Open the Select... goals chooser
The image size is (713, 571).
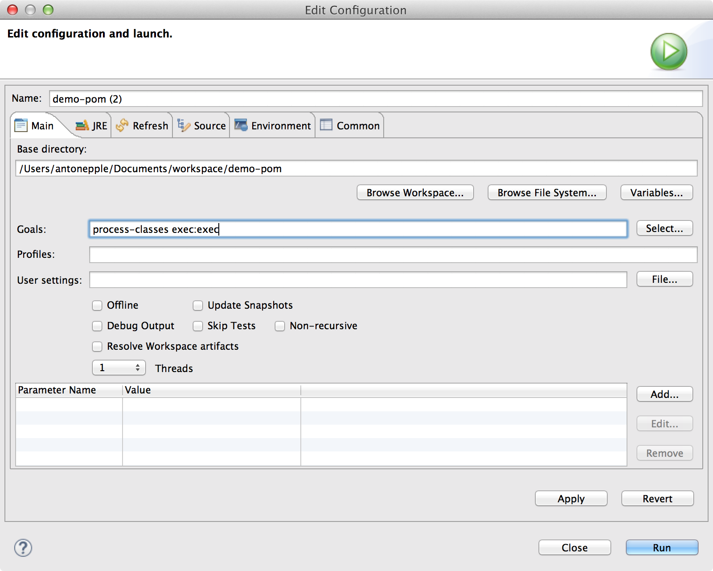pos(664,228)
